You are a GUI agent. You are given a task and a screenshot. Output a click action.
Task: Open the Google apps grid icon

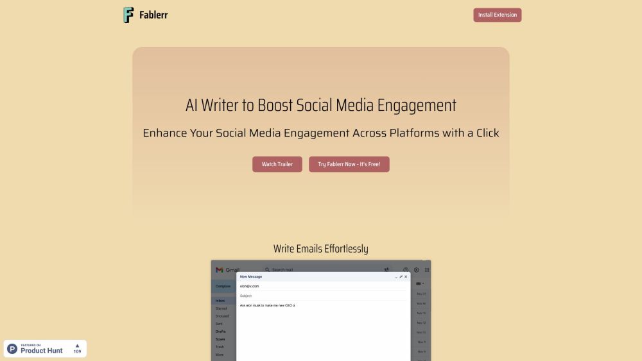[x=427, y=270]
